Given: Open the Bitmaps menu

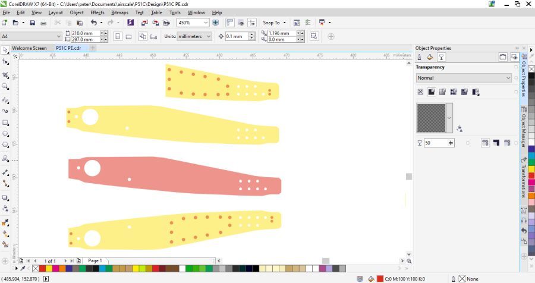Looking at the screenshot, I should tap(119, 12).
